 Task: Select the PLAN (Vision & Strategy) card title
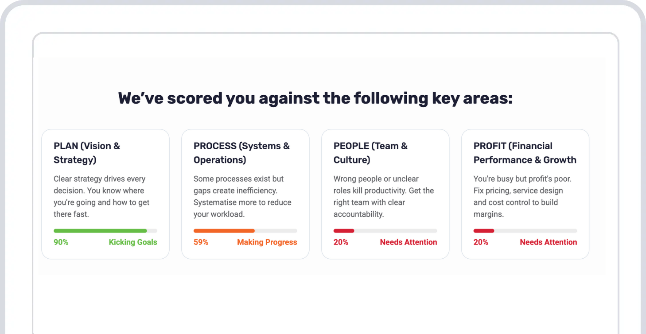tap(87, 153)
